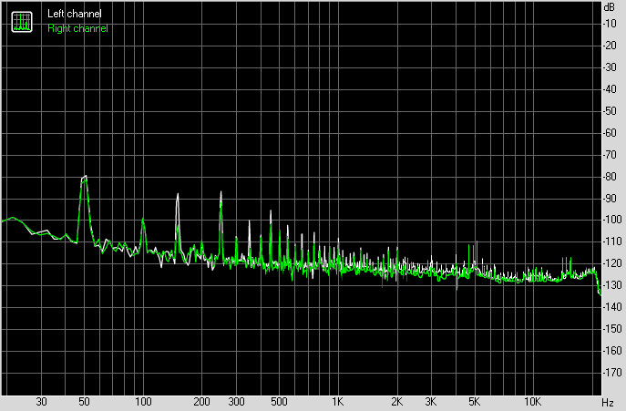Viewport: 626px width, 411px height.
Task: Click the -140 dB axis value
Action: pos(611,307)
